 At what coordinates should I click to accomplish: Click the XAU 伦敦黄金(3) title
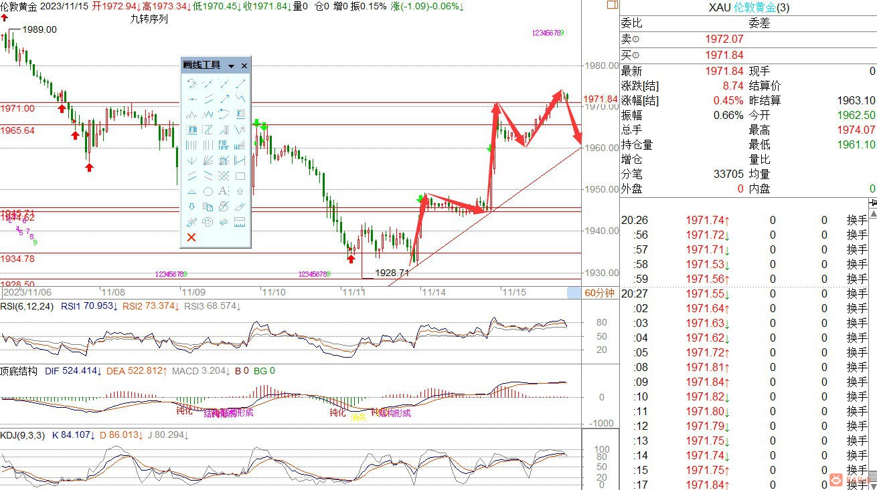[x=748, y=8]
